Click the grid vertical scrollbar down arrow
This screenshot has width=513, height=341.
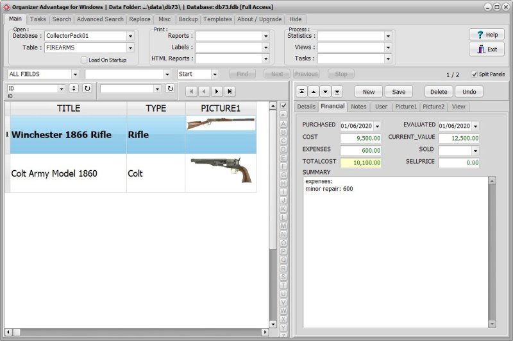coord(273,324)
